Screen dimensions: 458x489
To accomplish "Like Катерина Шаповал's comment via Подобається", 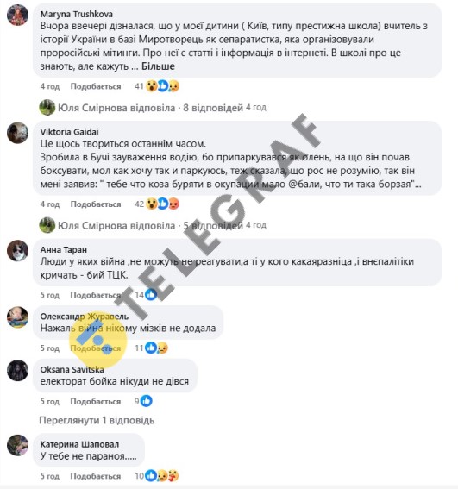I will [96, 476].
